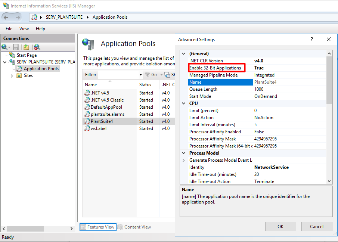Click the PlantSuite4 pool icon
Image resolution: width=338 pixels, height=242 pixels.
tap(87, 121)
